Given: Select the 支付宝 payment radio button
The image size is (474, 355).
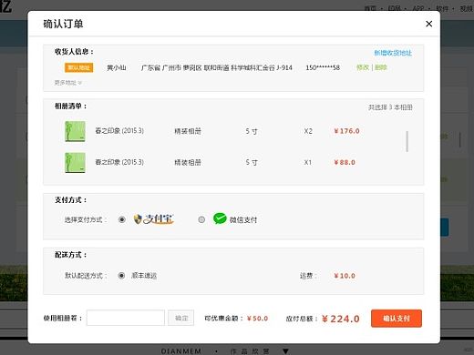Looking at the screenshot, I should [122, 219].
